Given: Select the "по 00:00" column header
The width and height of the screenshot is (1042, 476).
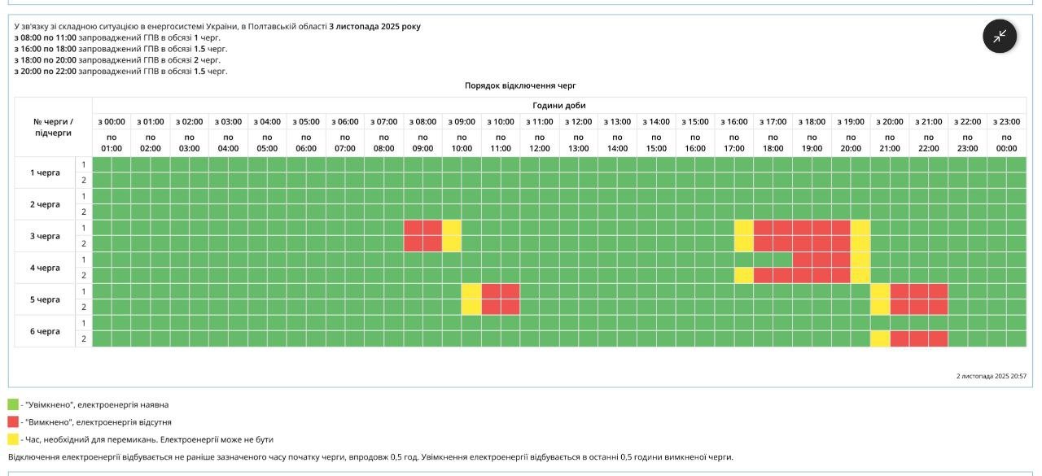Looking at the screenshot, I should (x=1006, y=142).
